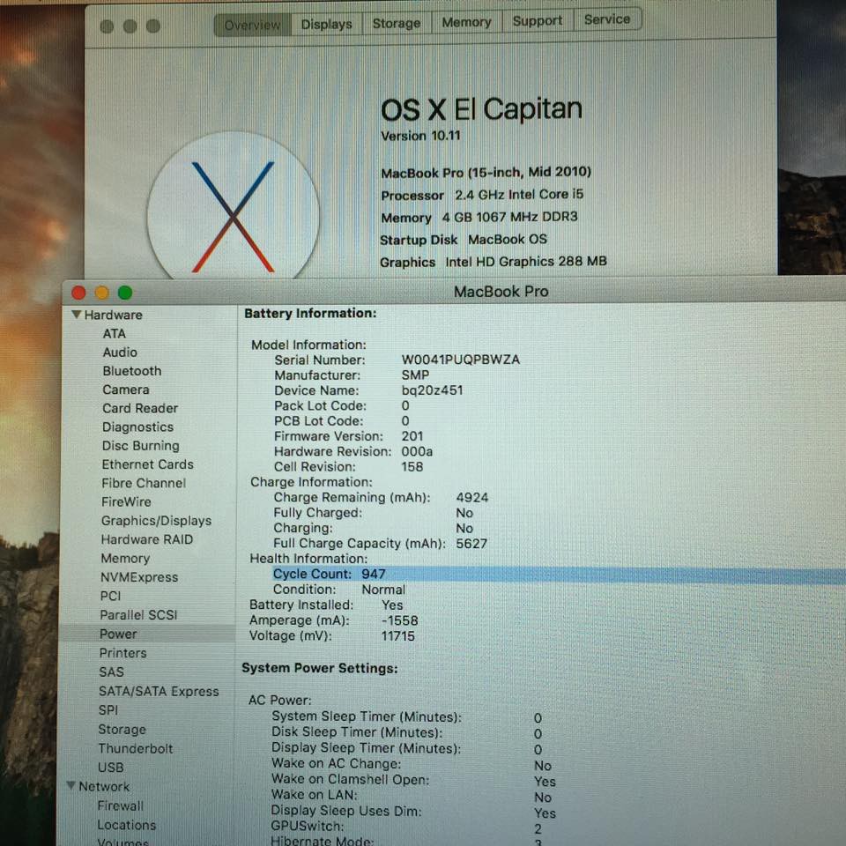846x846 pixels.
Task: Select Firewall under Network
Action: [121, 805]
